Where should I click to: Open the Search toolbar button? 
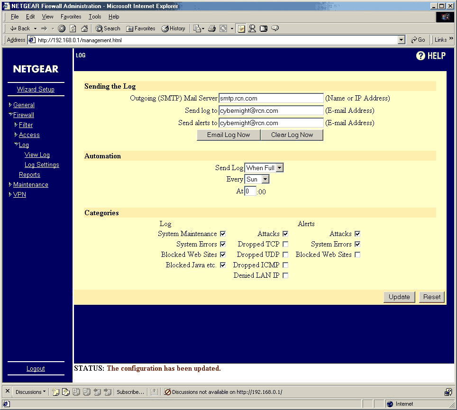point(108,28)
